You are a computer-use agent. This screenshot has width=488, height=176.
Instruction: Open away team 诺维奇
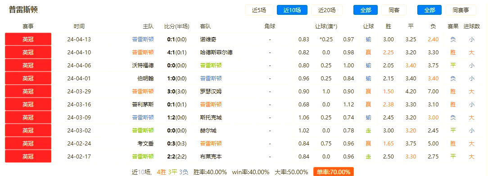[208, 40]
